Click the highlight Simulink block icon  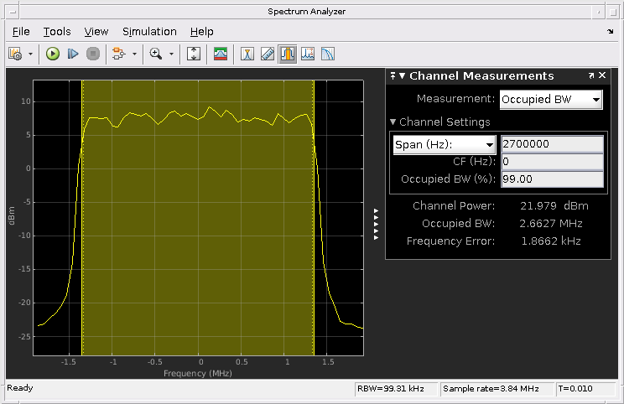(118, 54)
